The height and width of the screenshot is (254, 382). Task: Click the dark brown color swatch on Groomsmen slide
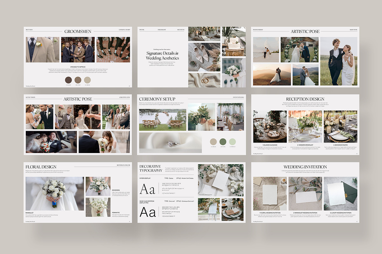(x=68, y=80)
